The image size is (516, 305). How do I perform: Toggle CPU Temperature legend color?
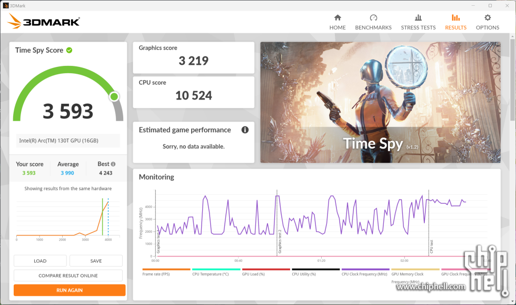pos(216,269)
